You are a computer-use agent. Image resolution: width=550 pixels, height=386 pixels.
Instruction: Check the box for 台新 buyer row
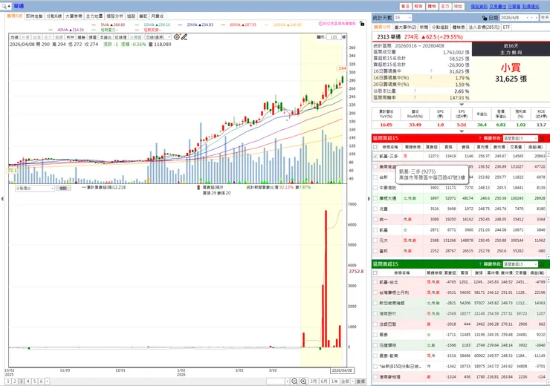tap(375, 177)
